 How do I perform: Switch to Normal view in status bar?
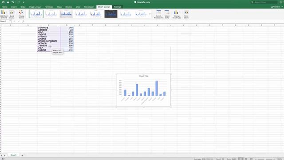pyautogui.click(x=241, y=159)
